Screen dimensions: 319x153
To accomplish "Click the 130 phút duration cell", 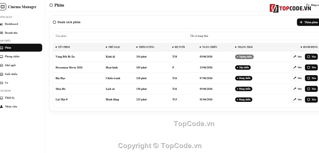I will (x=141, y=89).
